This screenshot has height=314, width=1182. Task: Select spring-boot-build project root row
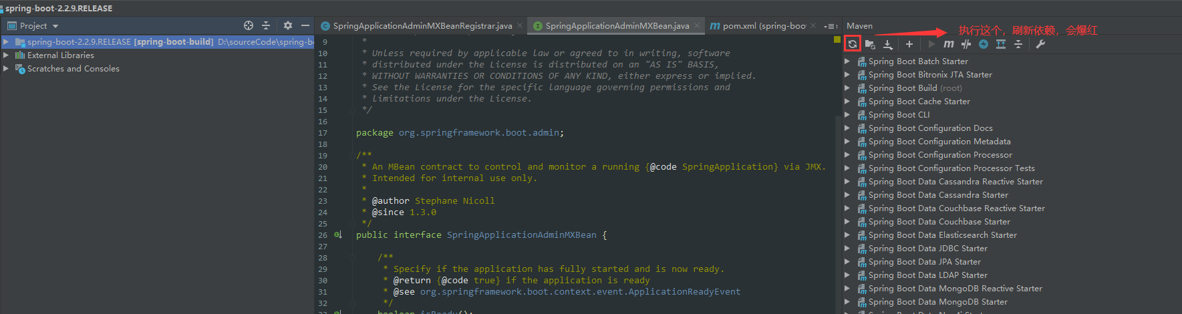[157, 42]
